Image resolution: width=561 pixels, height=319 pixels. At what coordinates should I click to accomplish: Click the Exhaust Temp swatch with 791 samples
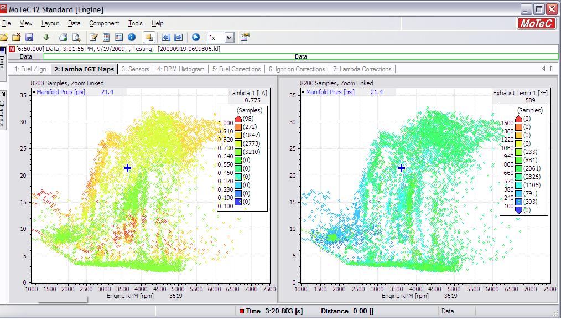click(x=518, y=193)
